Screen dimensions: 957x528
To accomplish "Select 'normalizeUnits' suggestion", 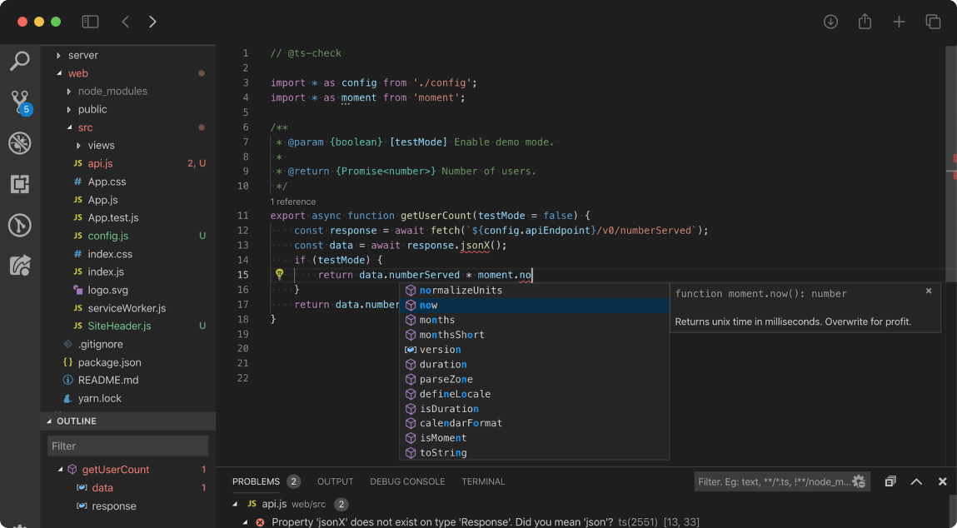I will click(534, 291).
